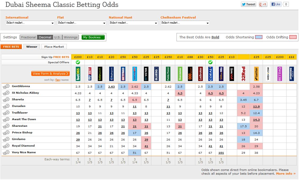Expand the Cheltenham Festival market dropdown
The image size is (300, 181).
click(185, 23)
